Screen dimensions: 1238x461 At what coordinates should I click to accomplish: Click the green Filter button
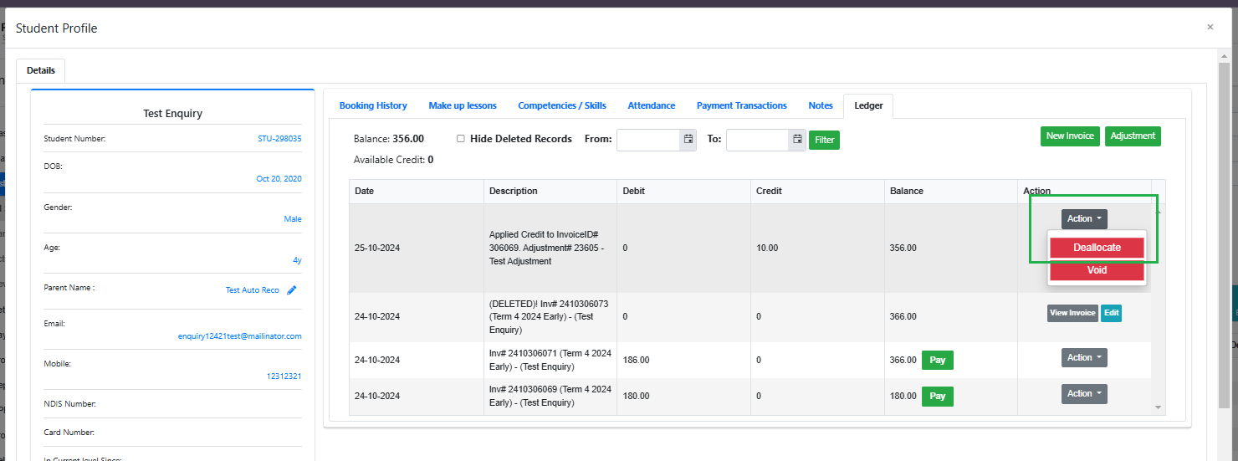pyautogui.click(x=824, y=140)
